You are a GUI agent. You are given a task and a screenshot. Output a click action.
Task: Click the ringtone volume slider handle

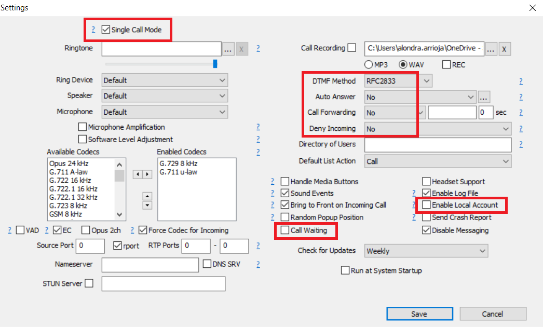[x=215, y=64]
